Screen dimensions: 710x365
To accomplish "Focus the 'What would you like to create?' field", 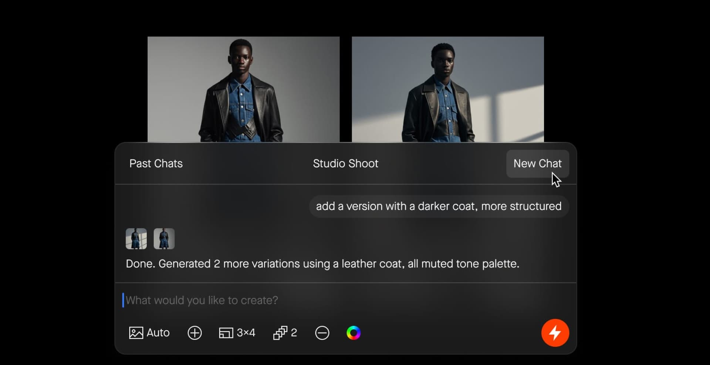I will point(333,300).
